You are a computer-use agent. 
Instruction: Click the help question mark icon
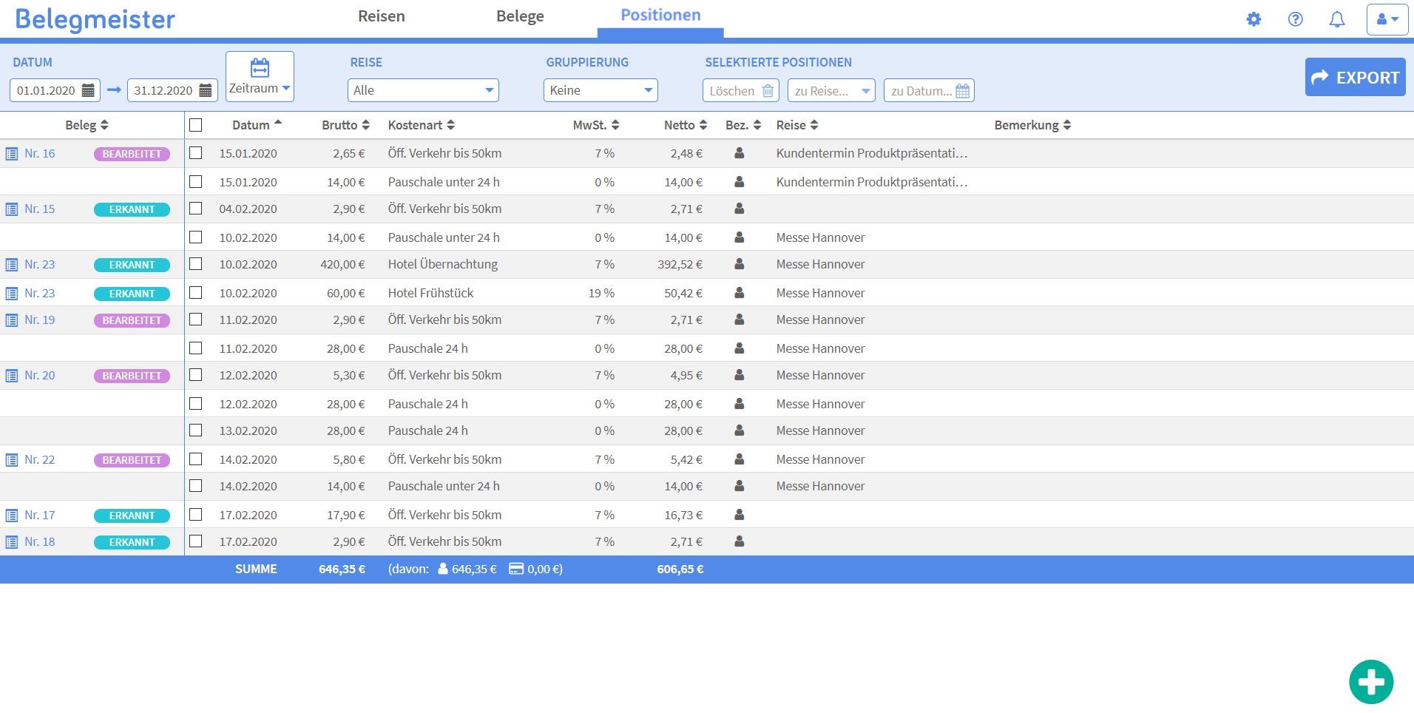click(x=1295, y=19)
